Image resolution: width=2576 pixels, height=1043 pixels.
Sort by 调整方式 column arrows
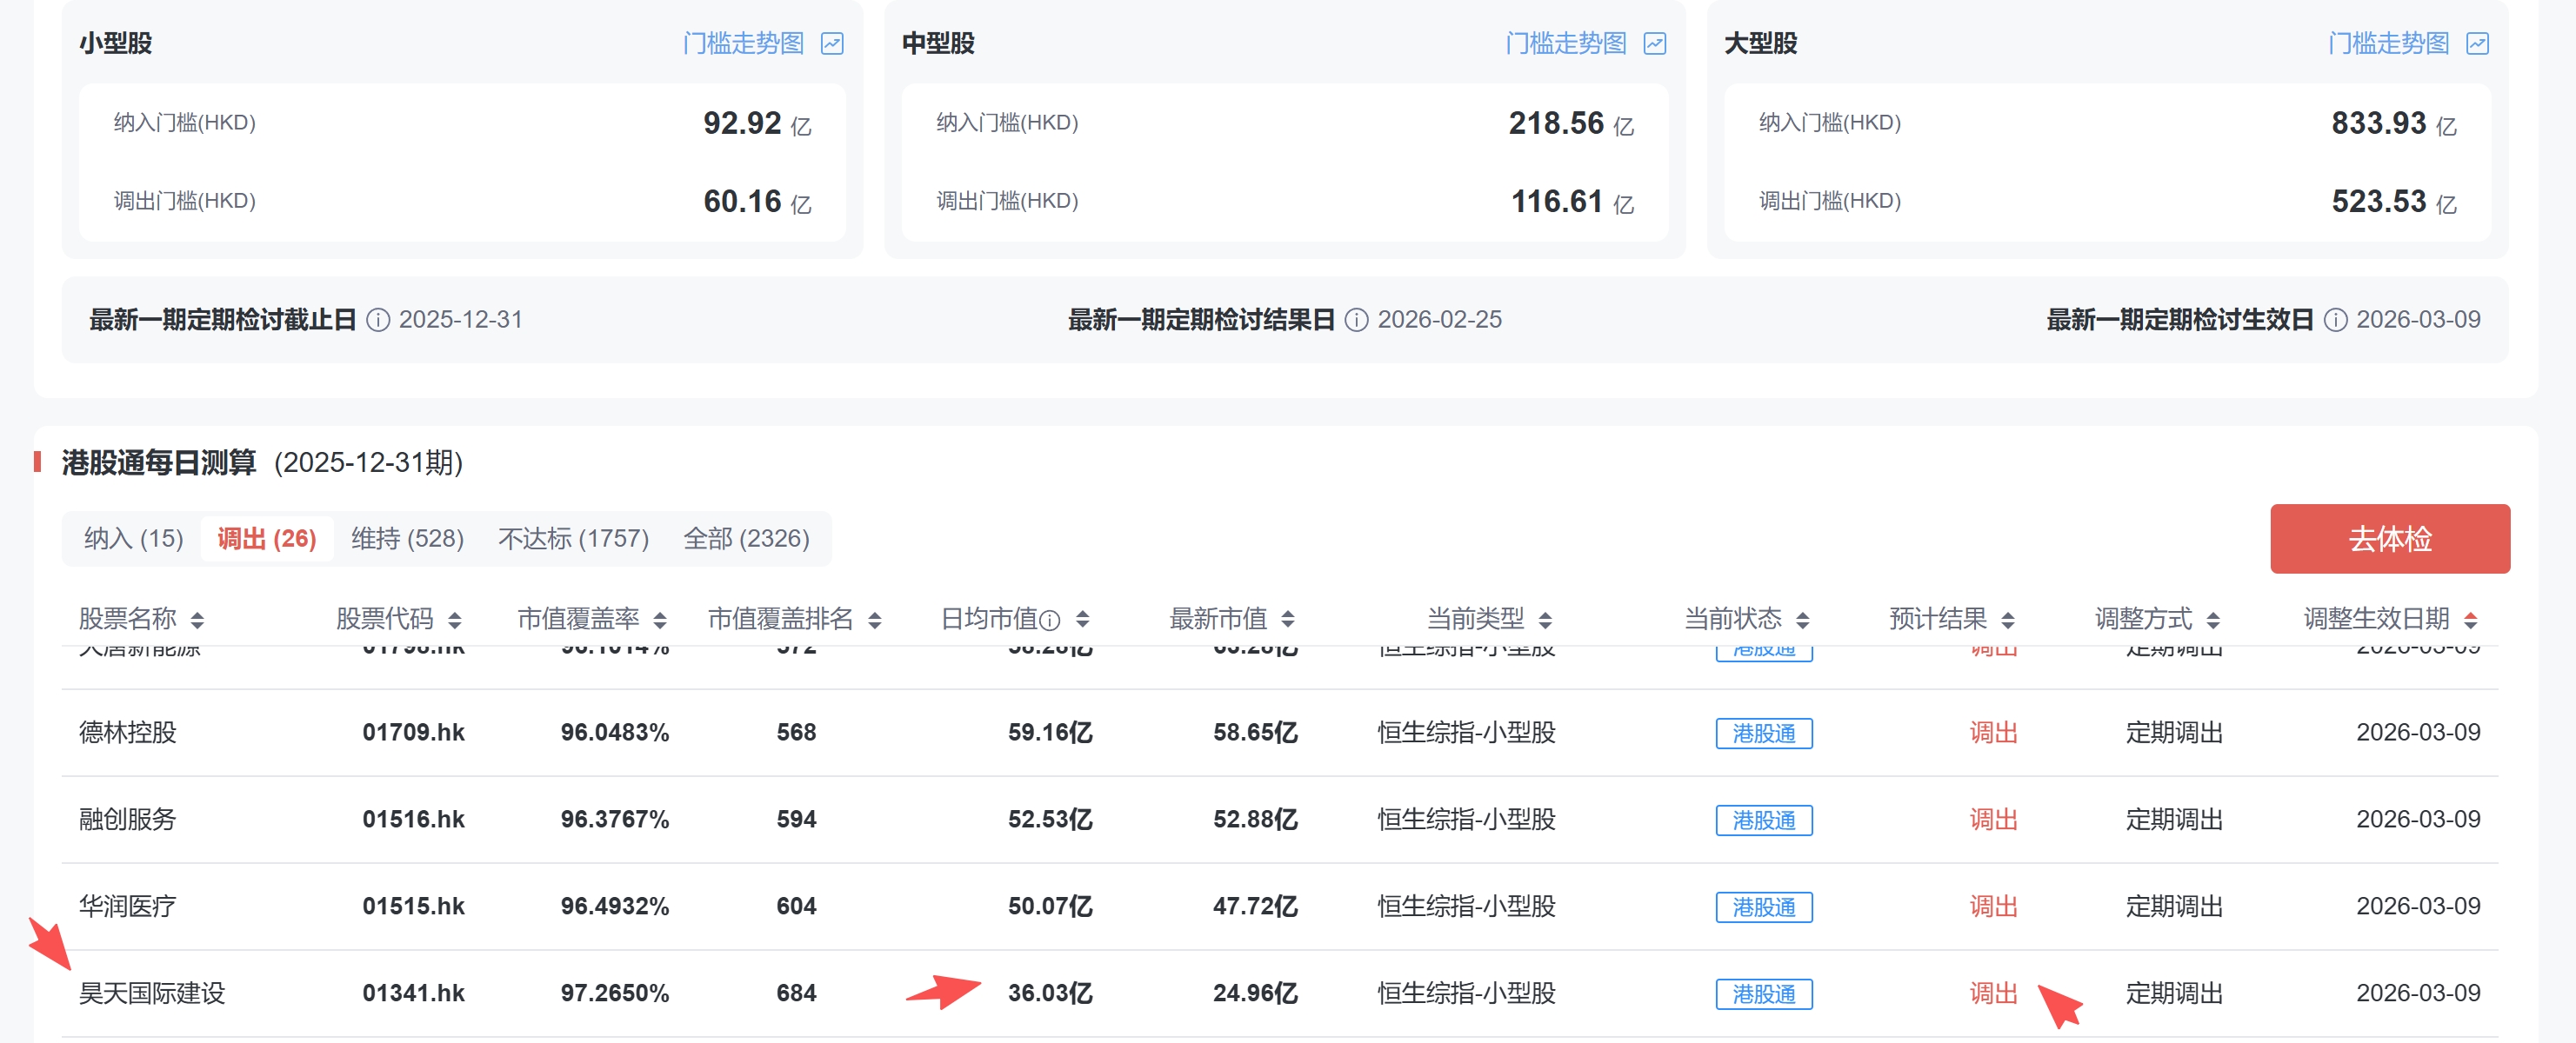click(2213, 621)
